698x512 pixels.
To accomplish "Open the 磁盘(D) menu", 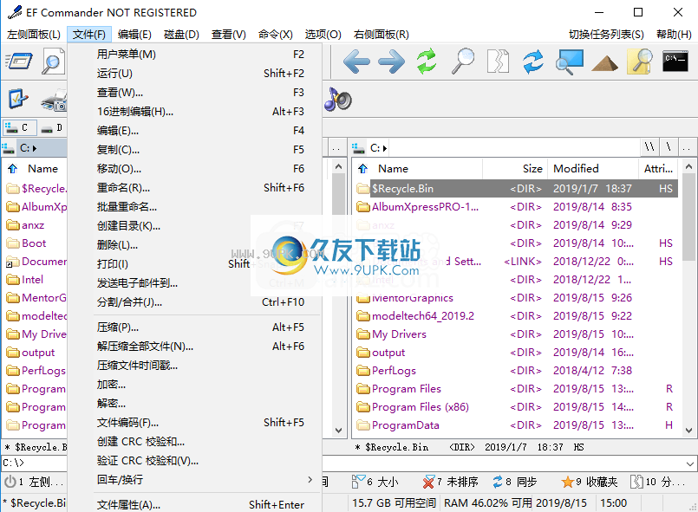I will (x=181, y=35).
